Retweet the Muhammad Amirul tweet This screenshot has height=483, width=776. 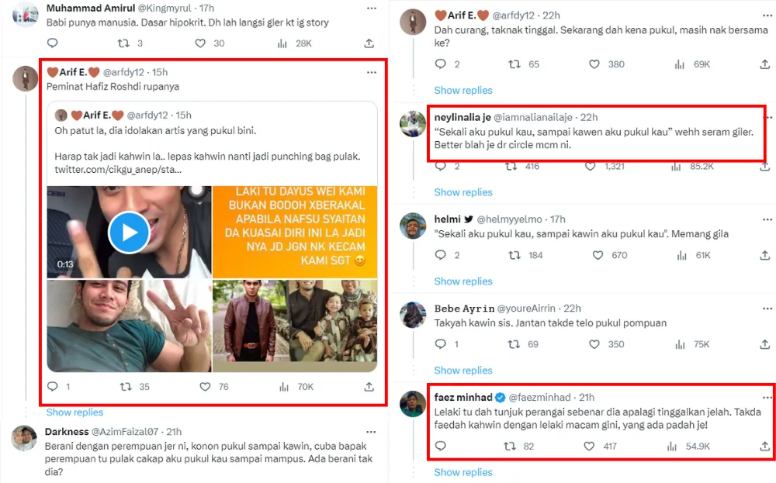point(123,43)
